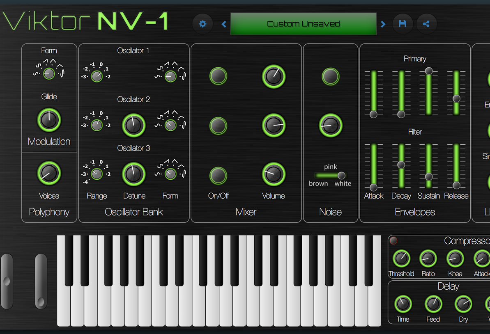
Task: Go to the next preset with the right chevron
Action: [383, 24]
